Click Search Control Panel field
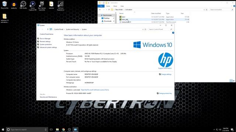236x132 pixels. point(160,29)
